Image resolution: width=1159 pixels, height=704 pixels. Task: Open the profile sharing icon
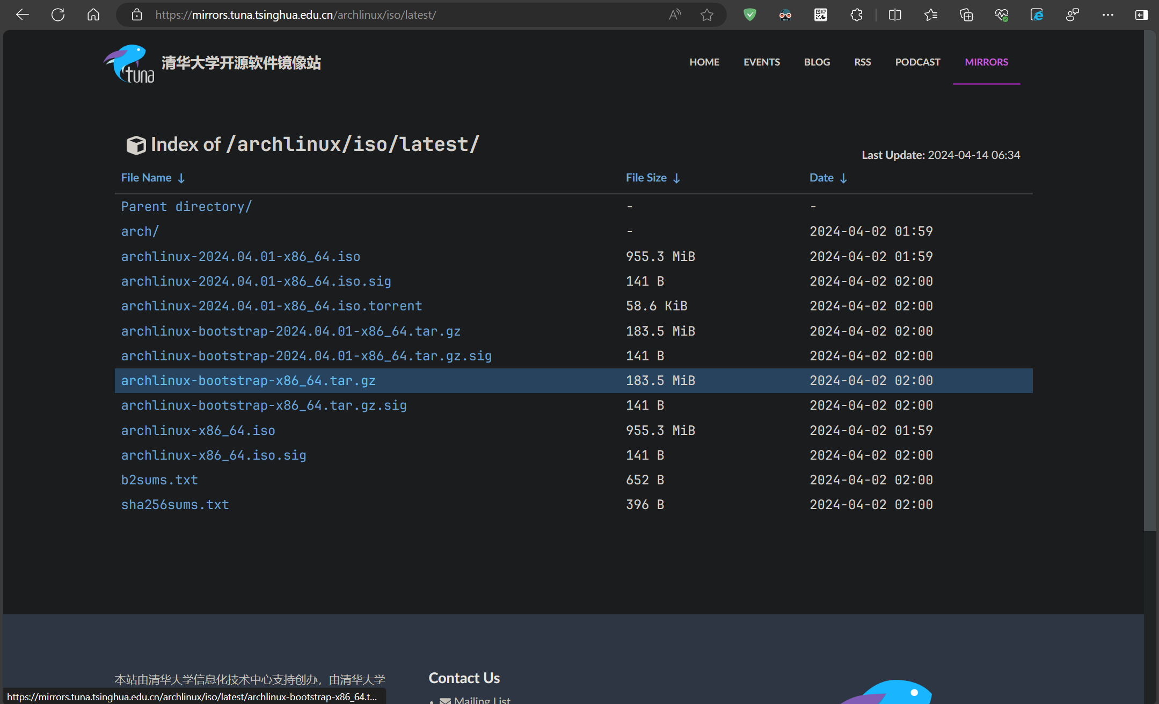[x=1073, y=15]
